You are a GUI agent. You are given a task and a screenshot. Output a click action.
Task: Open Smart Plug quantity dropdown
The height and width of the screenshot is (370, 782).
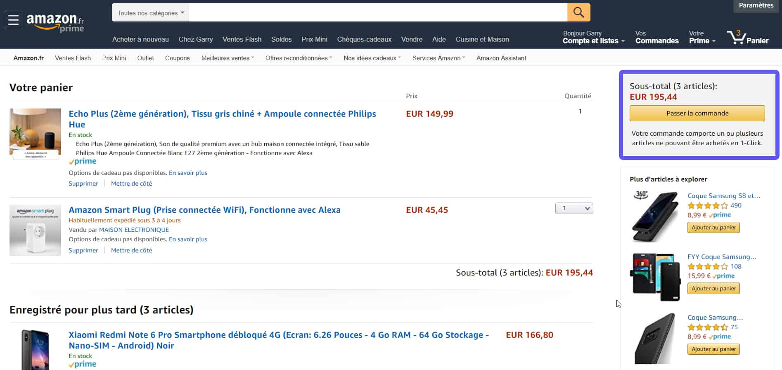click(x=574, y=208)
